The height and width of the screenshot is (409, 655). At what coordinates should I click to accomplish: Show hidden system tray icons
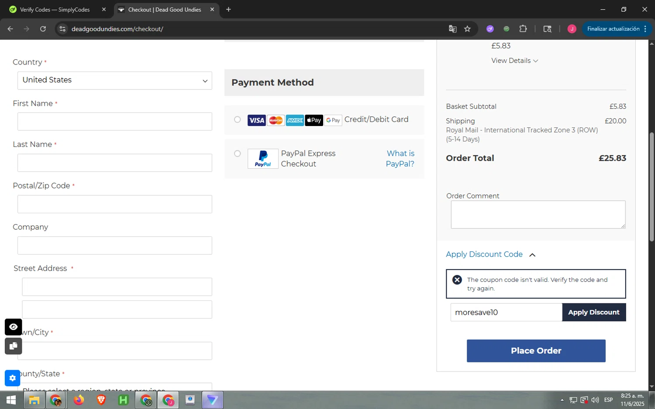[x=562, y=400]
